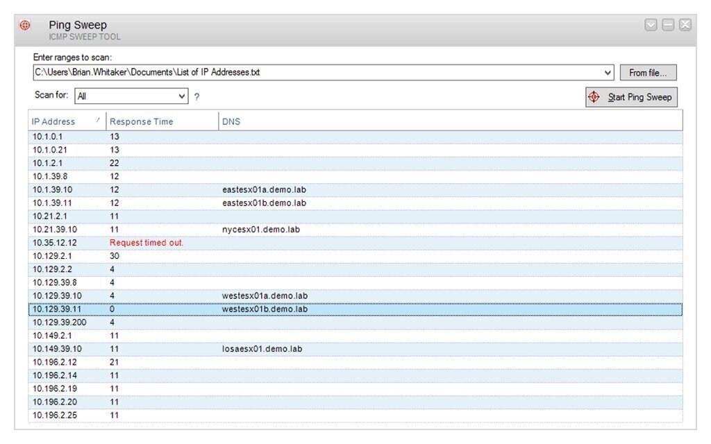
Task: Click the collapse chevron in the title bar
Action: point(651,24)
